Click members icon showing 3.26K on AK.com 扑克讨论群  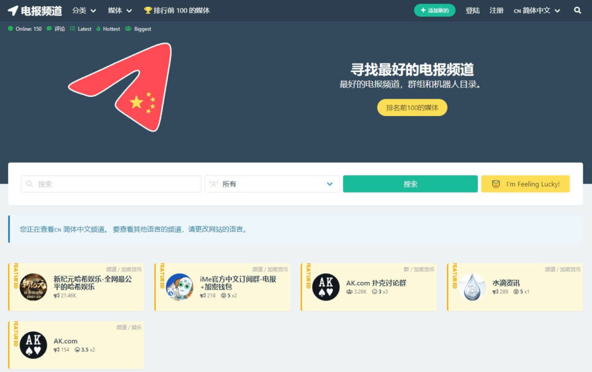[349, 292]
